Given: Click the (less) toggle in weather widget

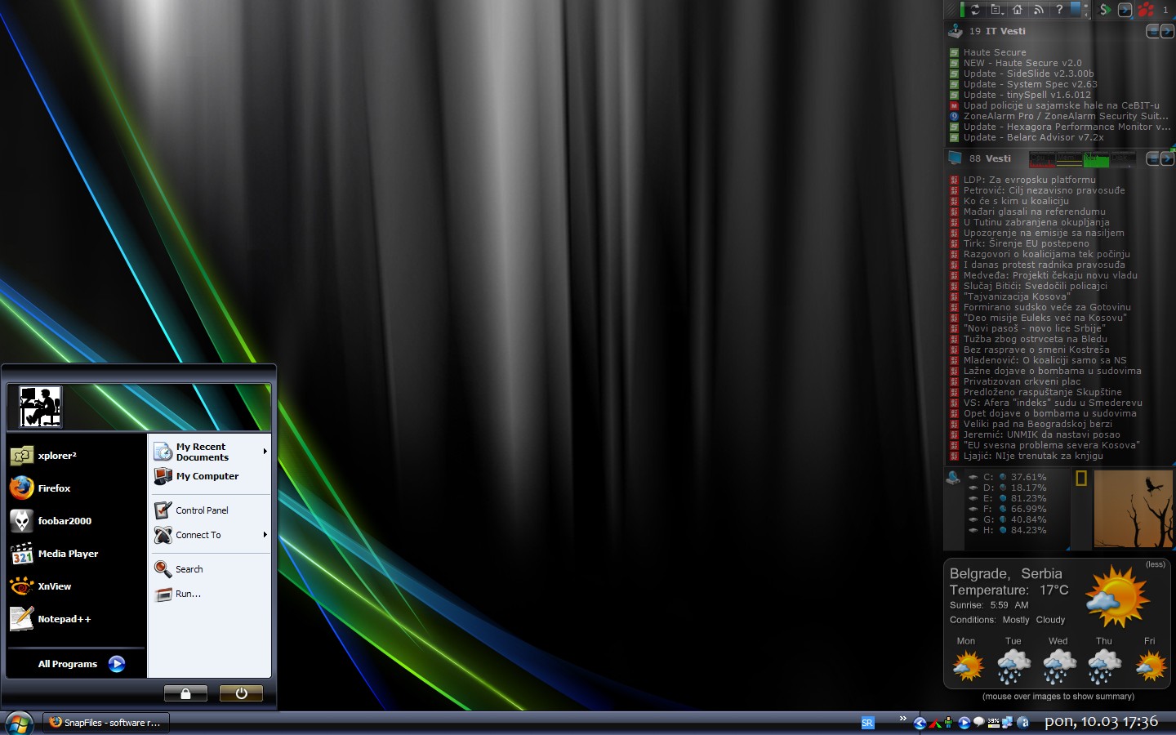Looking at the screenshot, I should pos(1155,564).
